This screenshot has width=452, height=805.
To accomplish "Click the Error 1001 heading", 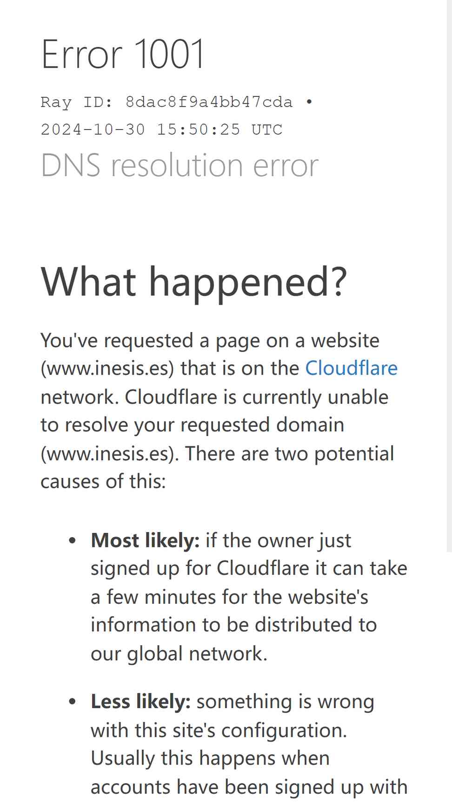I will [x=123, y=54].
